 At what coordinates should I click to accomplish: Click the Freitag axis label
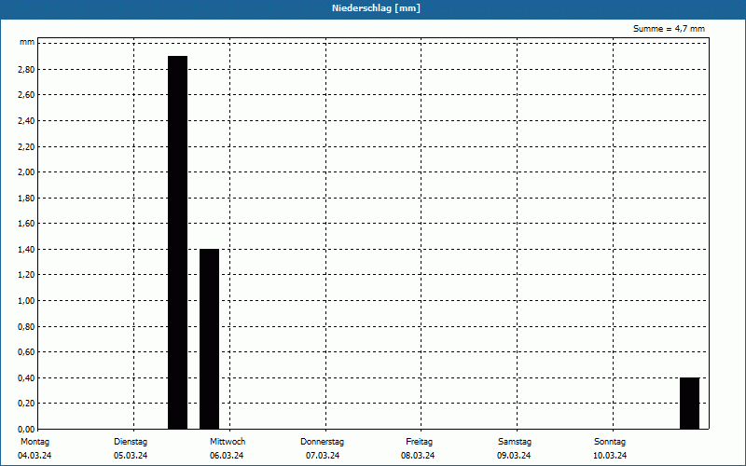pos(419,442)
